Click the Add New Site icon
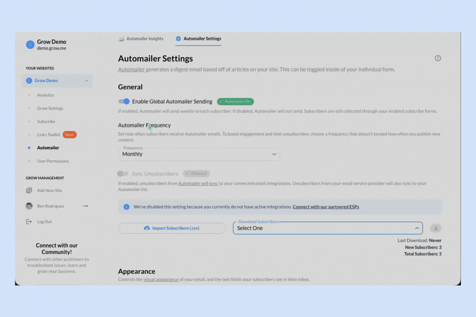Image resolution: width=476 pixels, height=317 pixels. click(29, 190)
